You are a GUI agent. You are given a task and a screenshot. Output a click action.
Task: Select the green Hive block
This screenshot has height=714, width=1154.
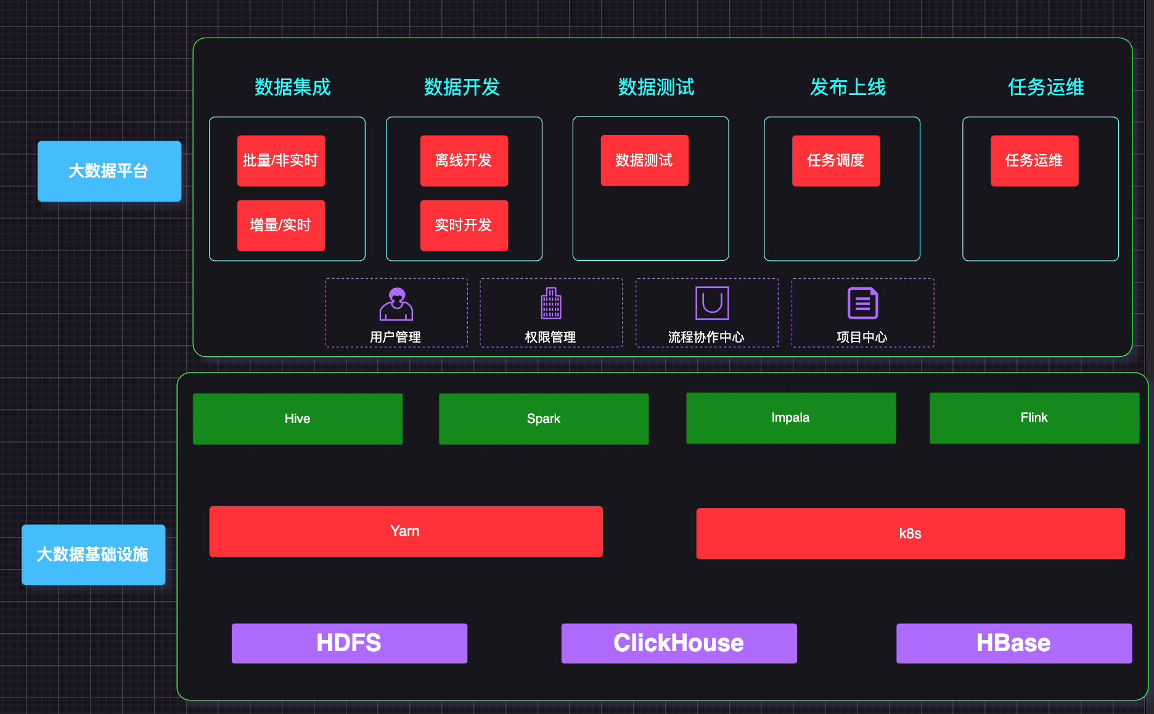point(298,419)
